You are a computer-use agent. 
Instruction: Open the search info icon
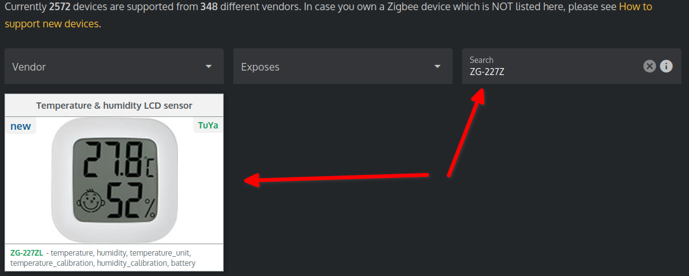pos(666,66)
